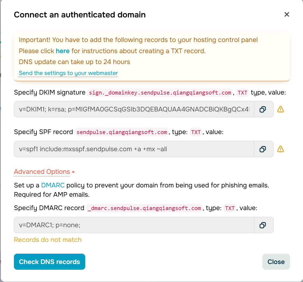The width and height of the screenshot is (303, 282).
Task: Open the DMARC help link
Action: 53,185
